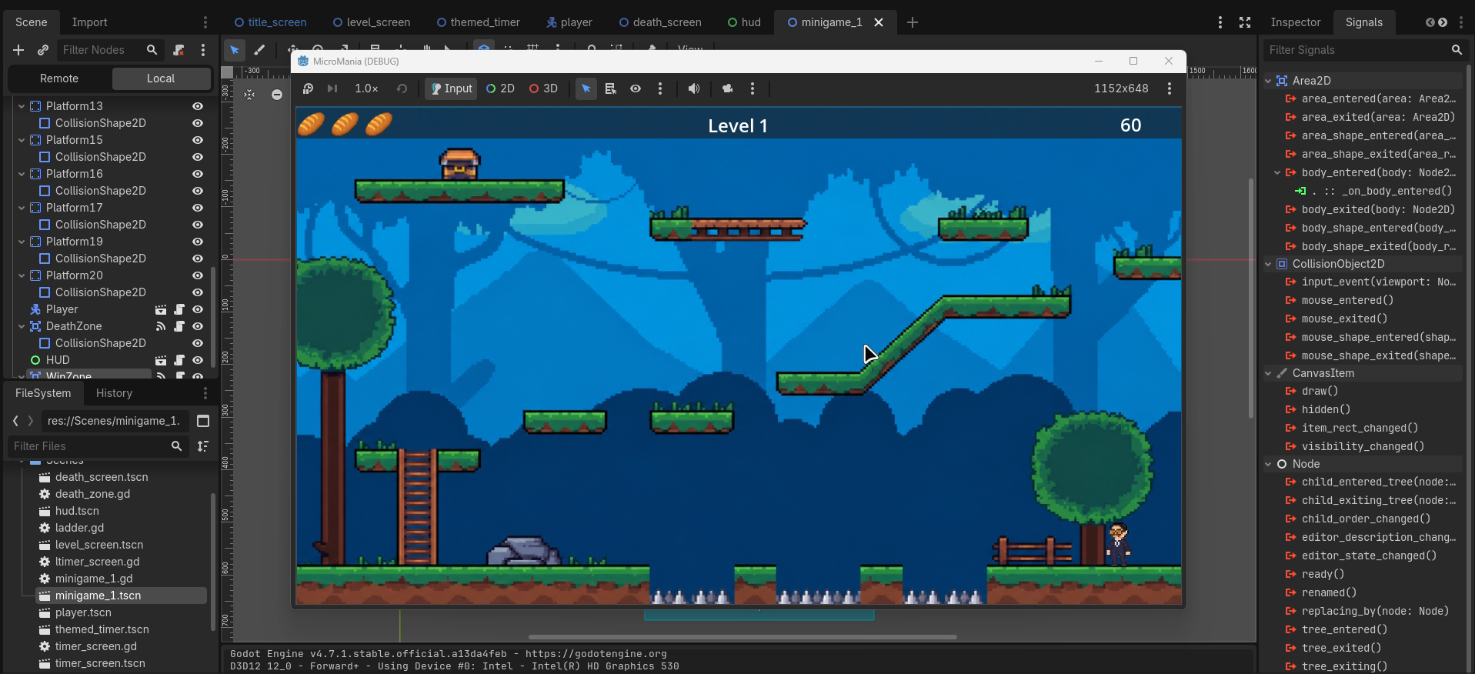Hide the Platform13 node
This screenshot has width=1475, height=674.
(198, 106)
